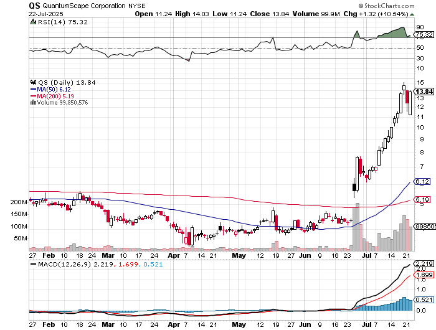Click the MA(200) 5.19 legend text
Image resolution: width=436 pixels, height=330 pixels.
coord(55,96)
